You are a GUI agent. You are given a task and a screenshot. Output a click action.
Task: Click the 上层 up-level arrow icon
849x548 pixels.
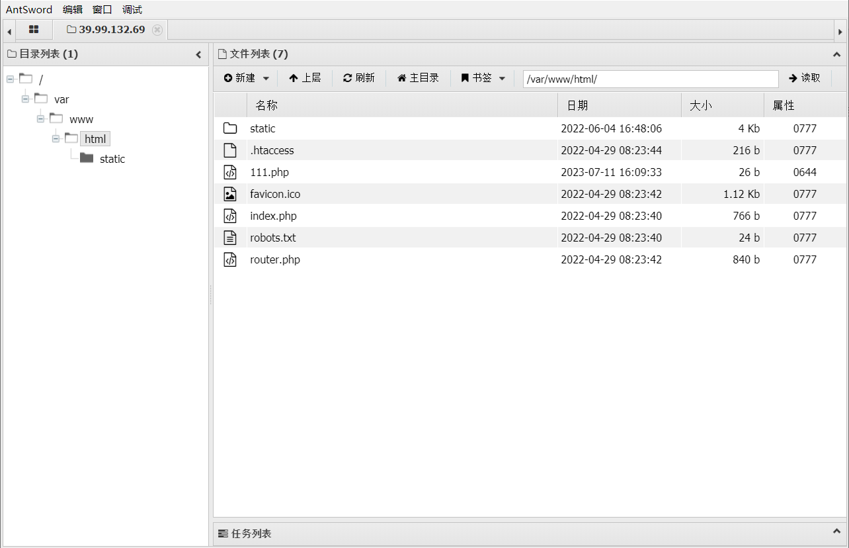pyautogui.click(x=294, y=77)
